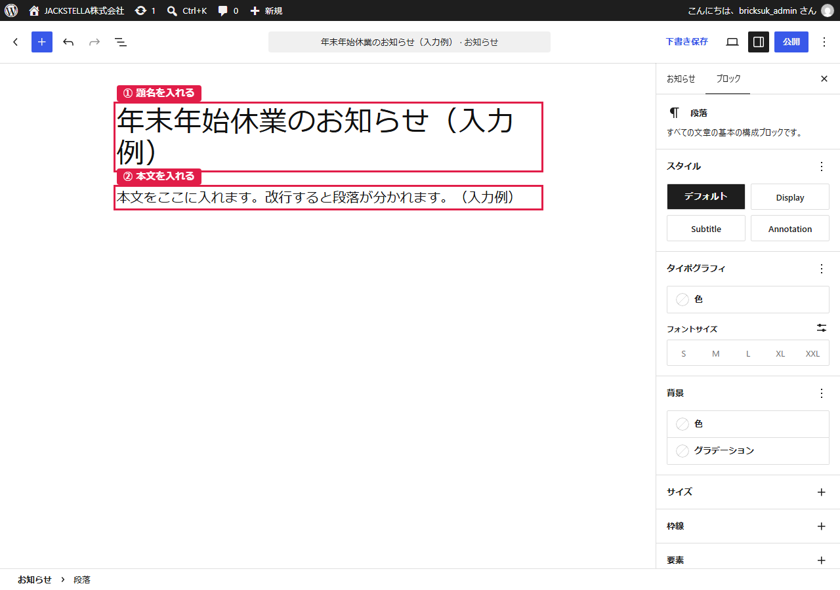Choose the Annotation block style
Image resolution: width=840 pixels, height=590 pixels.
[x=790, y=228]
